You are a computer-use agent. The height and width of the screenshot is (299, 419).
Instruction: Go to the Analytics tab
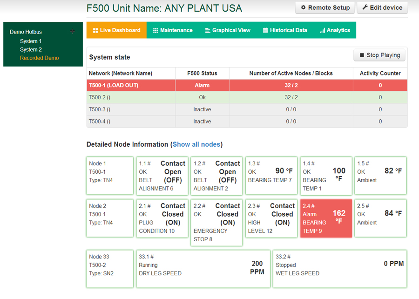click(335, 30)
